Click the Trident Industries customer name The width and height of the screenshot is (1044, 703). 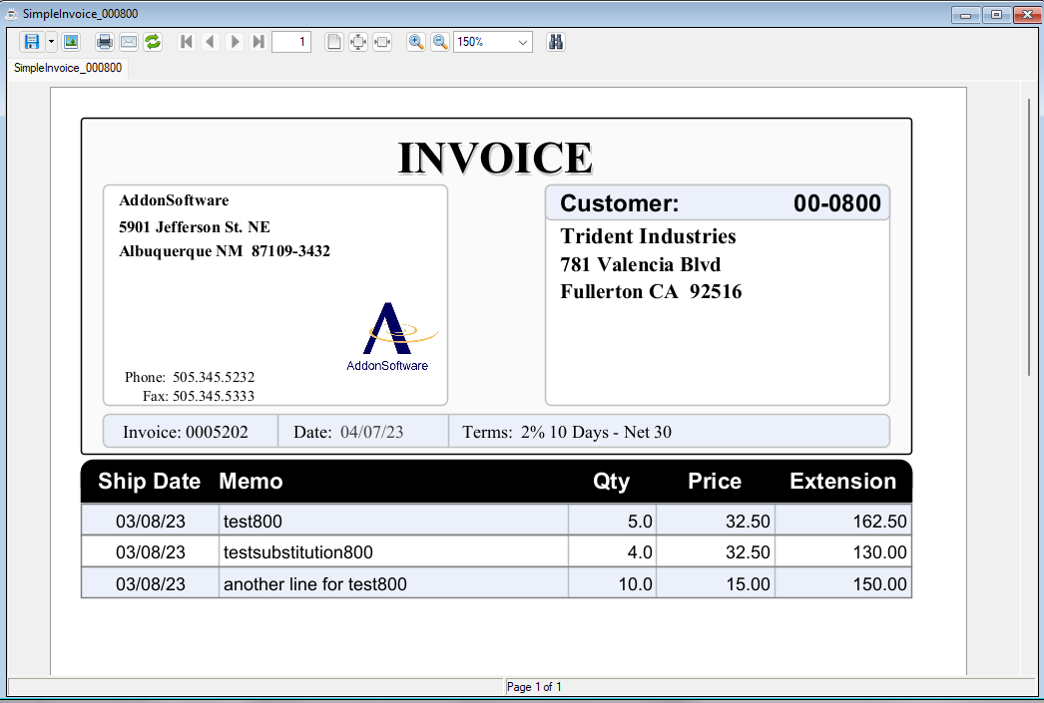coord(648,236)
